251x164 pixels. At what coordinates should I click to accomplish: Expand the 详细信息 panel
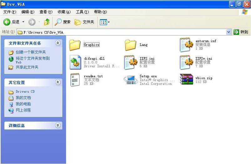(x=58, y=125)
